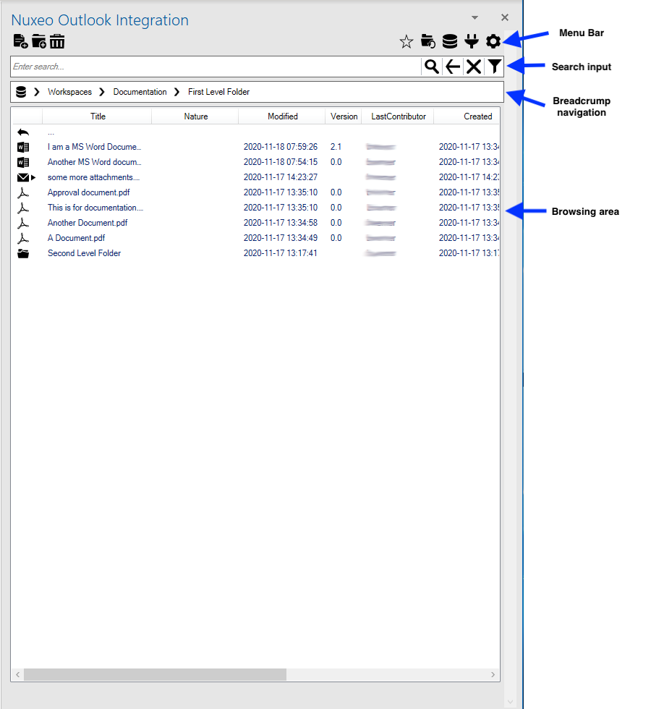
Task: Sort by the Title column header
Action: point(97,116)
